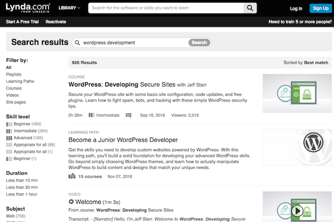
Task: Open Start A Free Trial
Action: click(22, 22)
